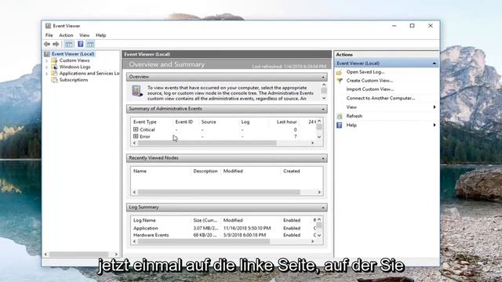Sort by Log Name column header
The width and height of the screenshot is (502, 282).
144,220
